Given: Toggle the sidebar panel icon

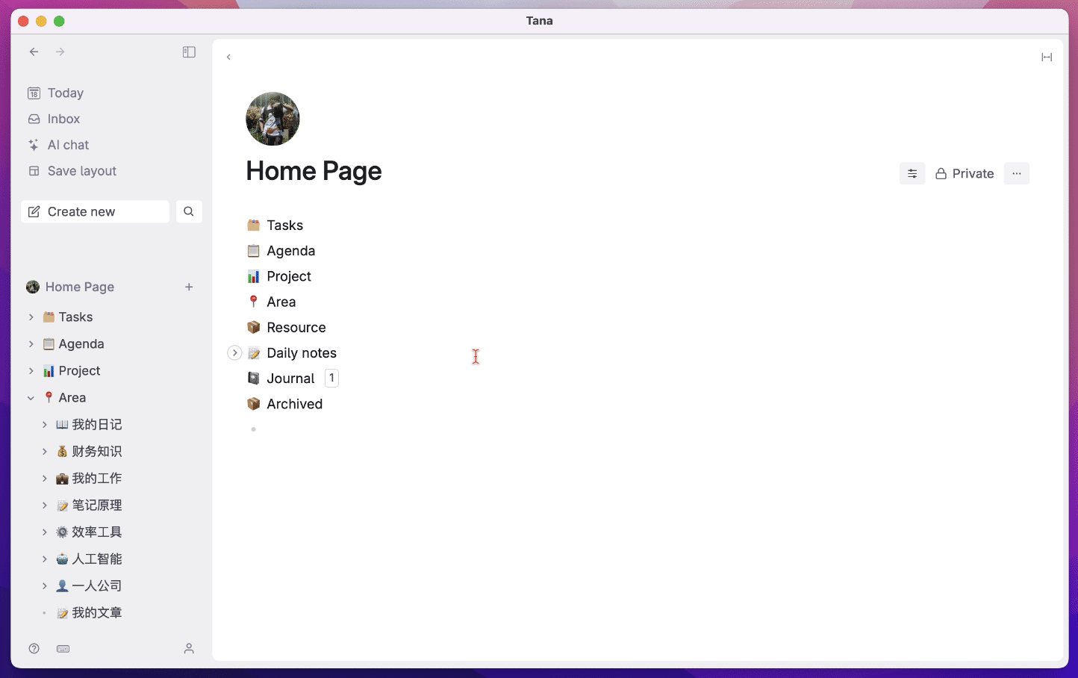Looking at the screenshot, I should pos(189,52).
